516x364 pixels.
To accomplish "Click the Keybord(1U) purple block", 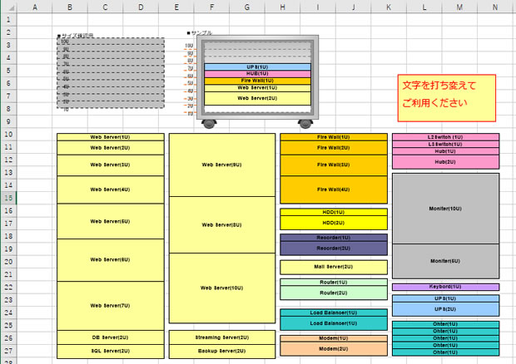I will [x=445, y=287].
